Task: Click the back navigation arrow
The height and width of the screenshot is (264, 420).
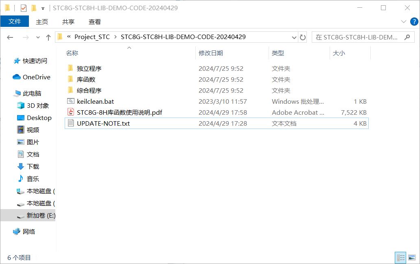Action: click(x=10, y=37)
